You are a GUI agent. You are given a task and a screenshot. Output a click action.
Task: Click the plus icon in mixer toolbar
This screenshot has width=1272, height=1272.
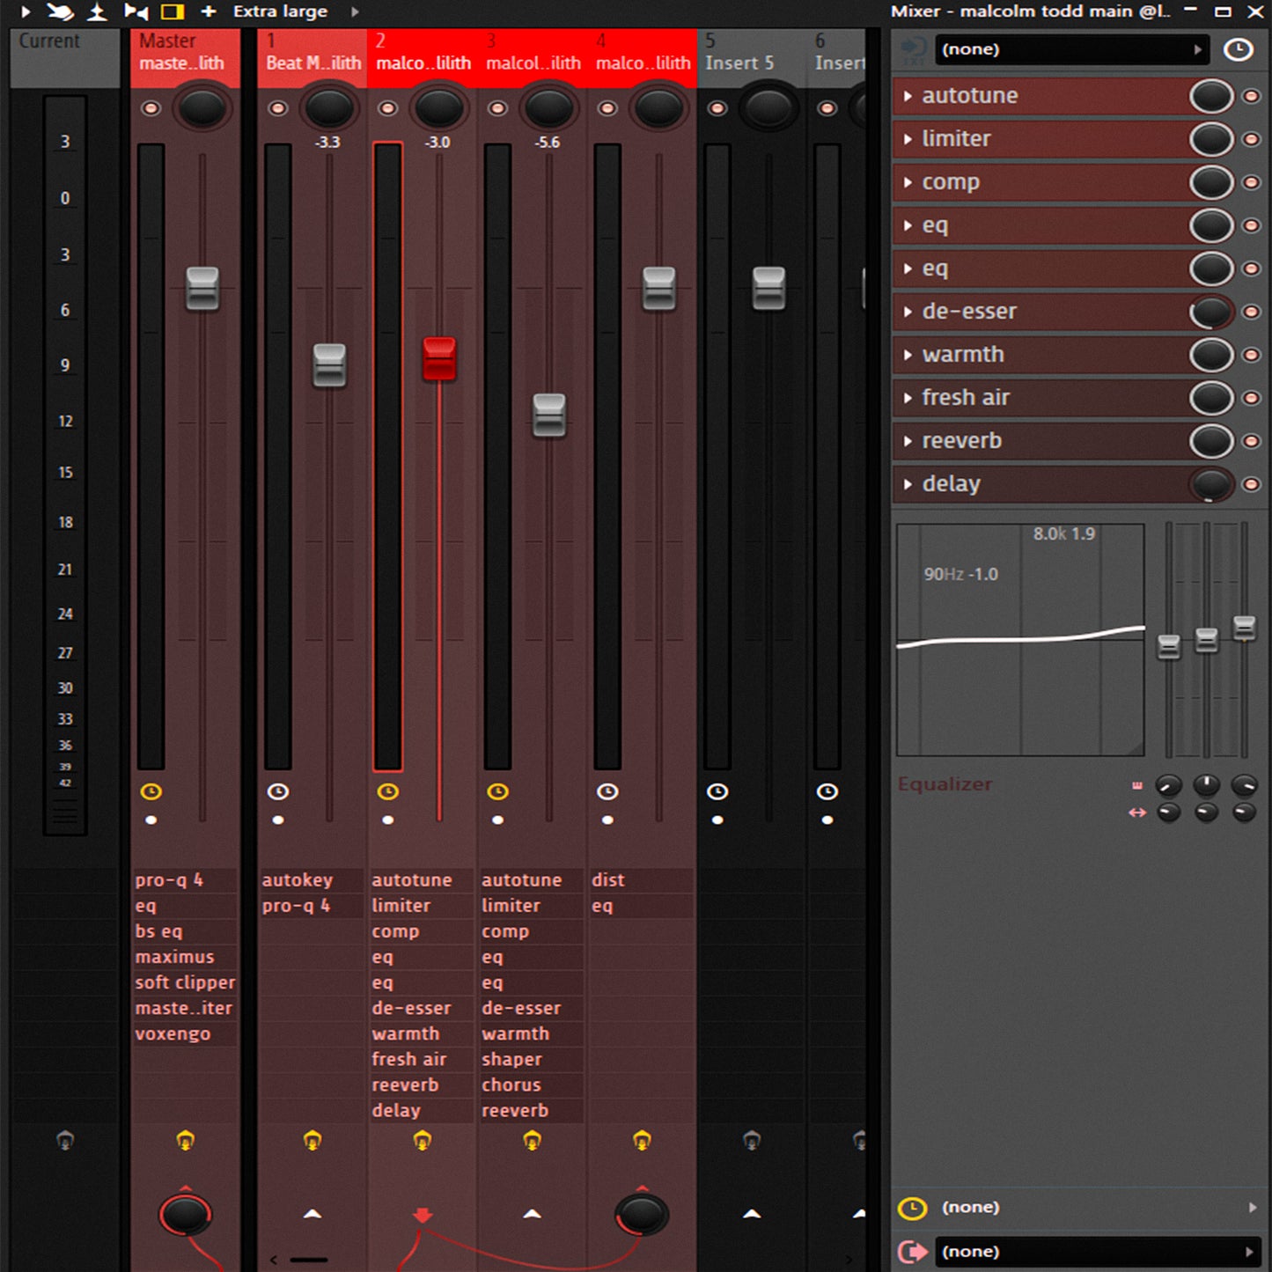[209, 11]
